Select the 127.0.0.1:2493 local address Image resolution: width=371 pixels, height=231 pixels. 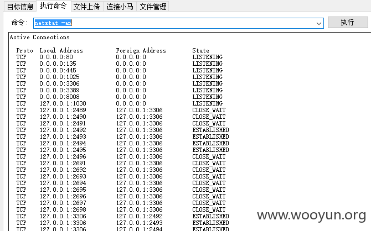coord(63,136)
